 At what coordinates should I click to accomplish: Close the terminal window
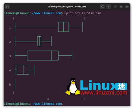127,7
